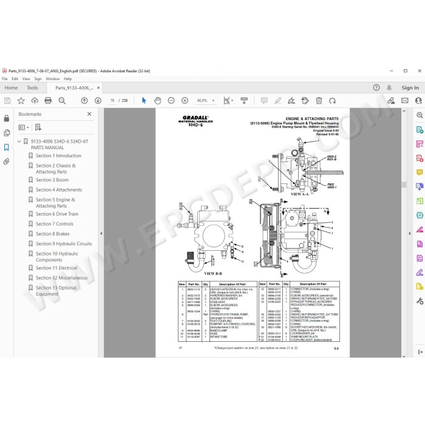The width and height of the screenshot is (425, 425).
Task: Click the Sign In button
Action: pos(410,88)
